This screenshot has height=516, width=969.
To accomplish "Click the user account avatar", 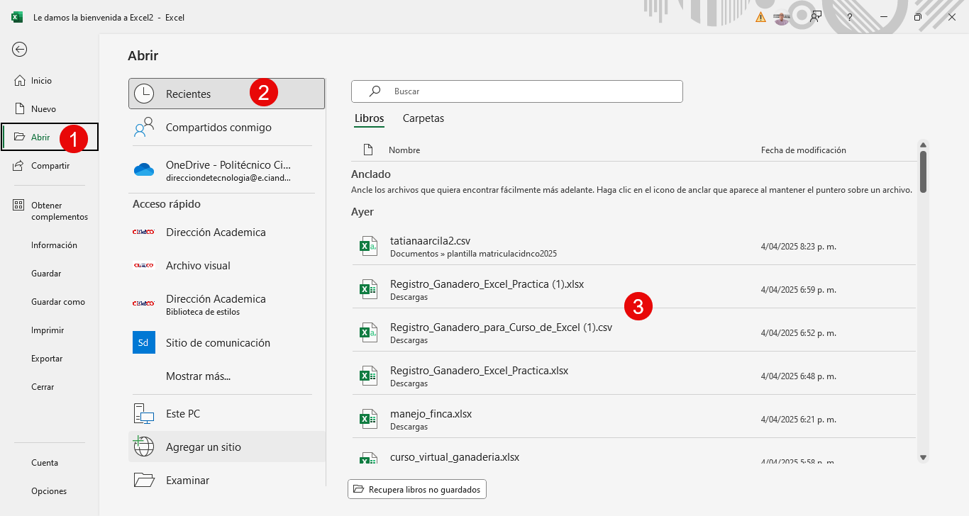I will click(x=782, y=17).
